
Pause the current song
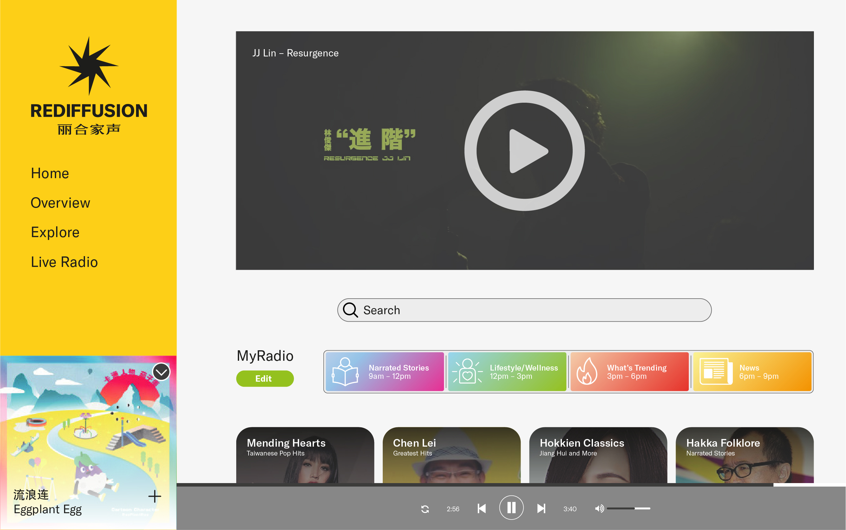point(511,507)
